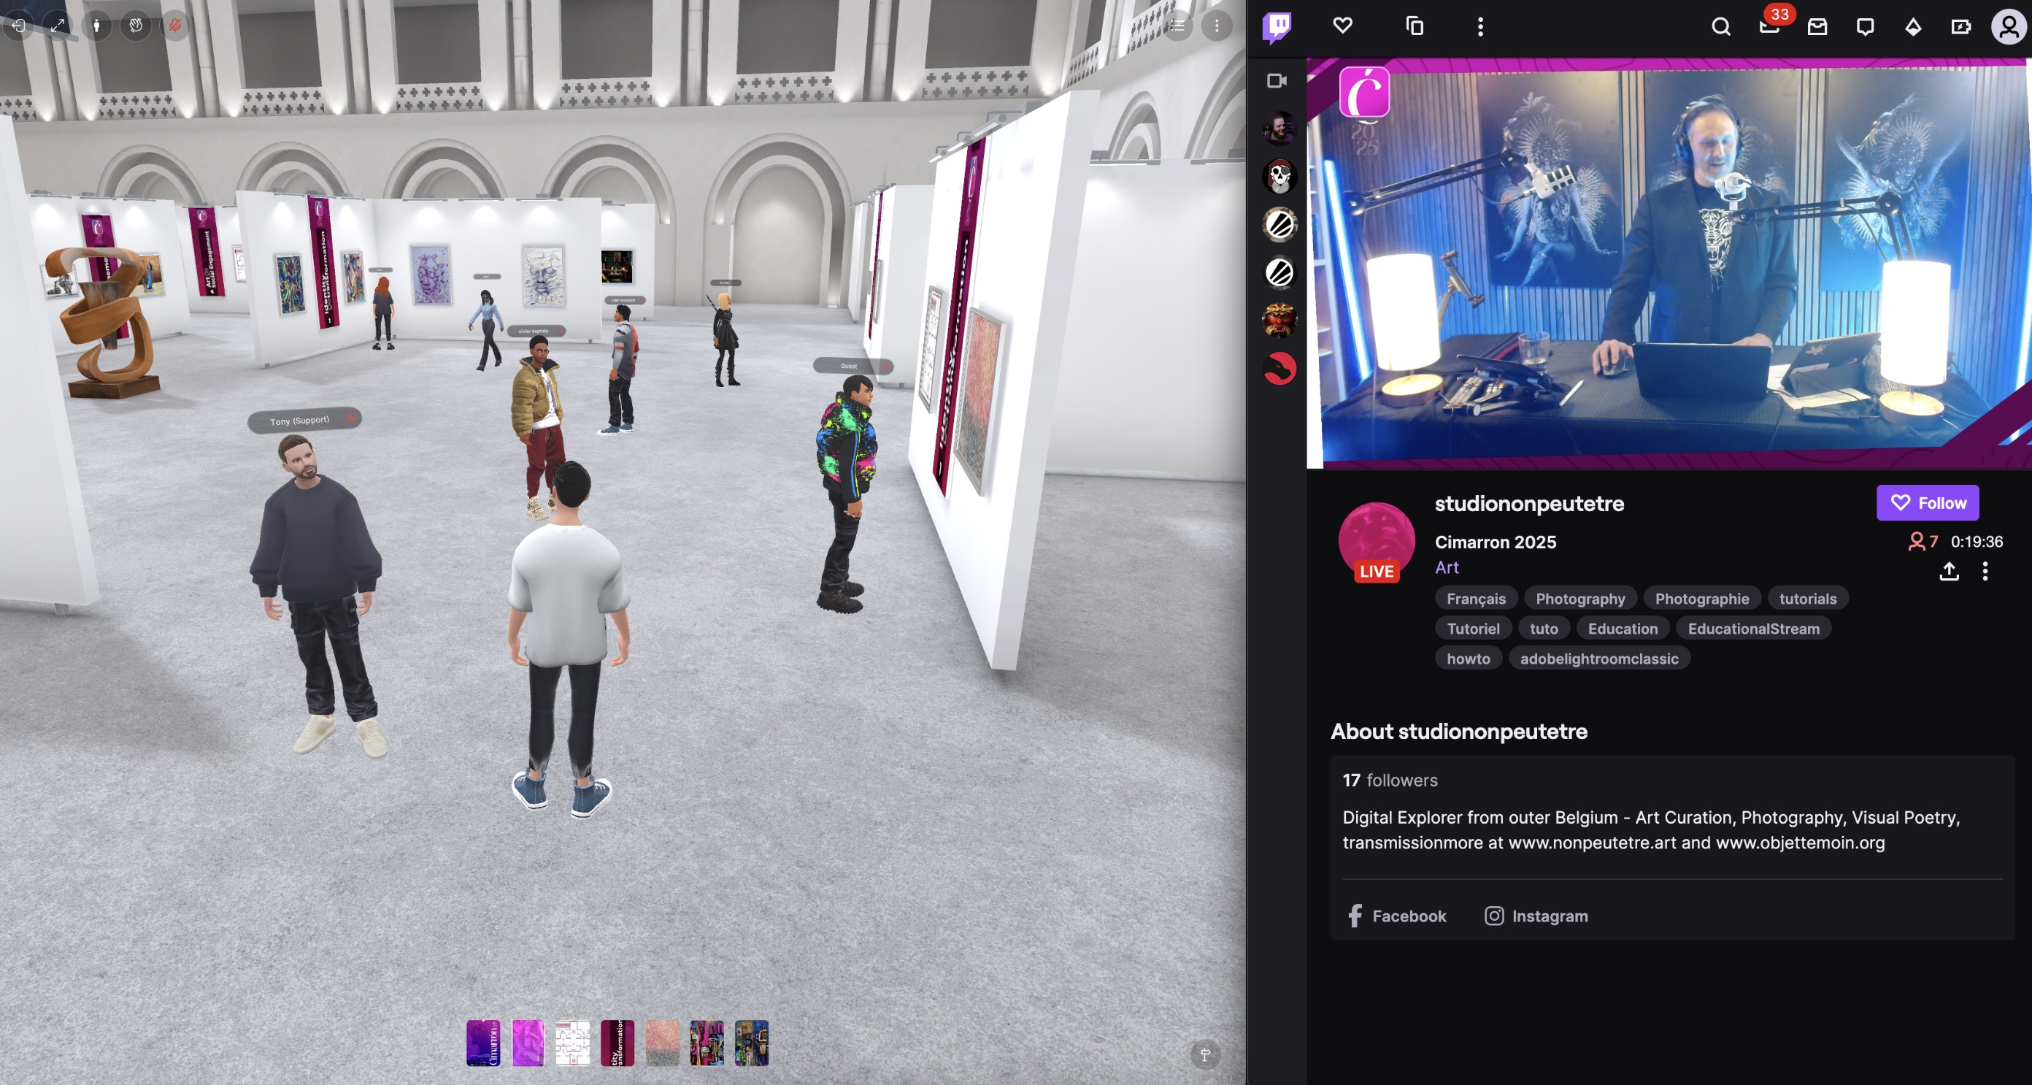2032x1085 pixels.
Task: Raise hand using the waving hand icon
Action: point(136,26)
